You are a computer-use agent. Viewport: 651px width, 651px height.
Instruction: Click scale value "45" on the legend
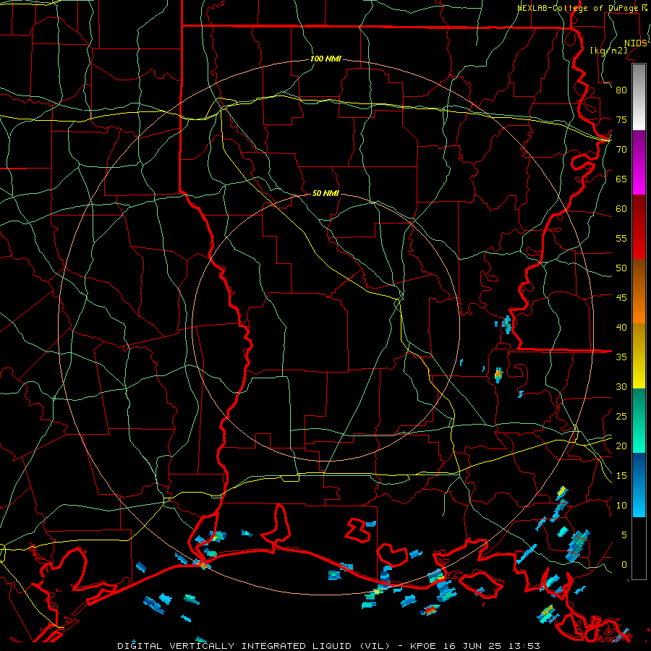click(x=621, y=298)
